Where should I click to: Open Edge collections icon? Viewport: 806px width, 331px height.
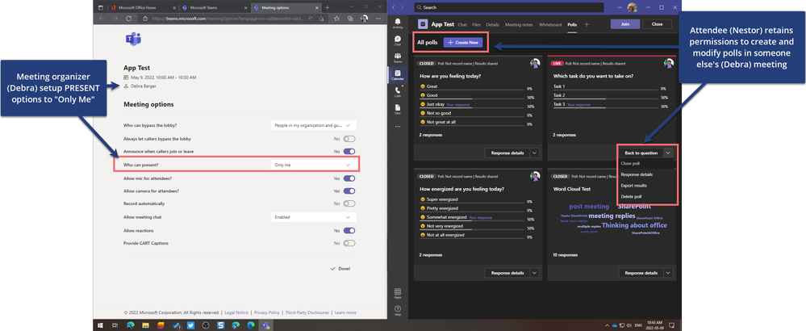coord(350,18)
